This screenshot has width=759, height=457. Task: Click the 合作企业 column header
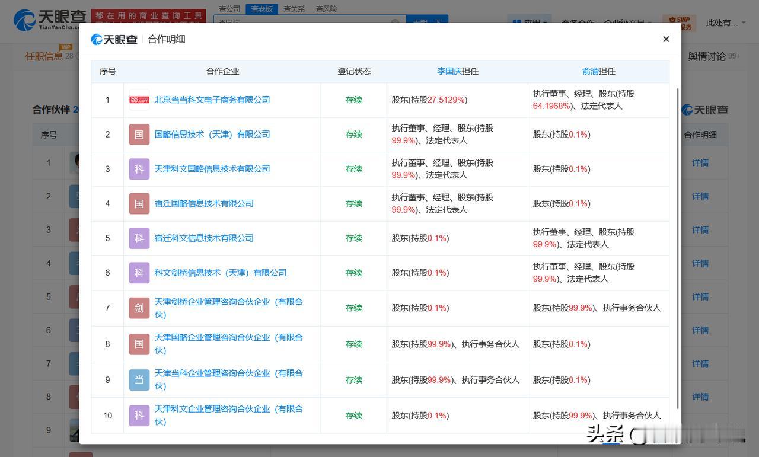(222, 71)
